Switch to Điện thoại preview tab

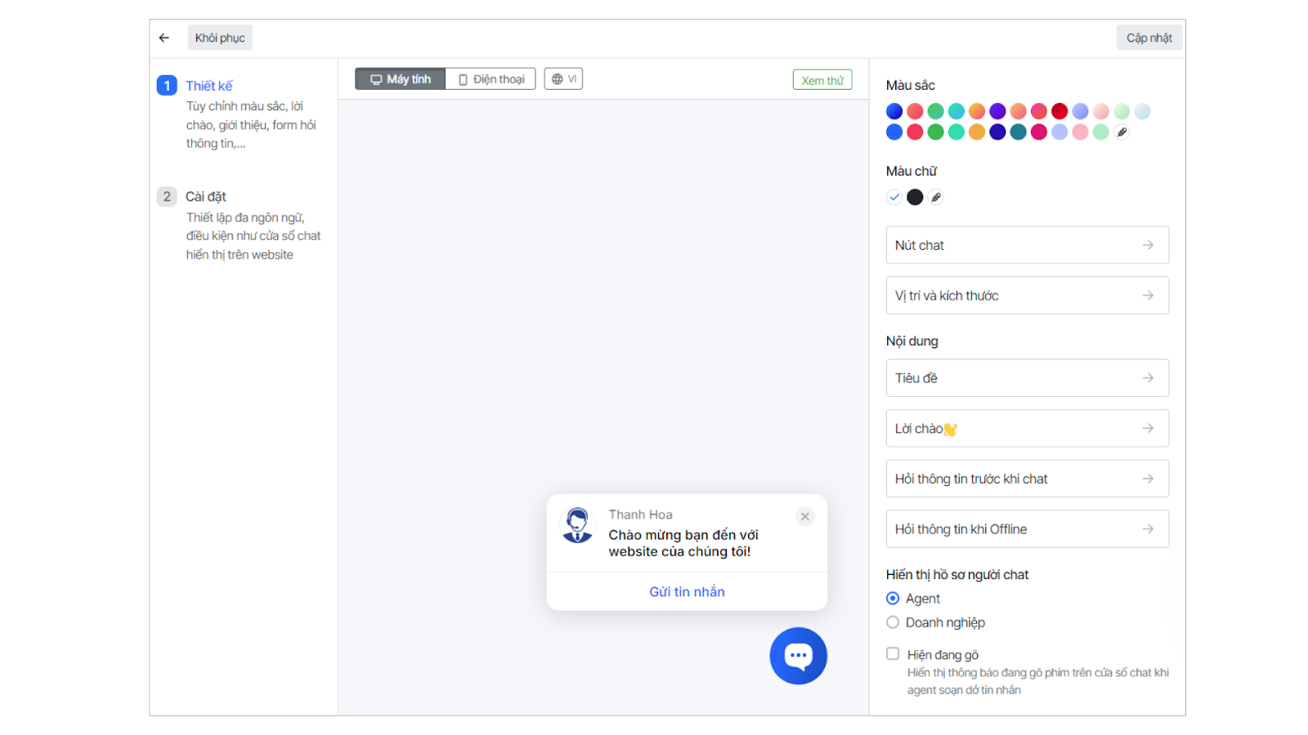(490, 79)
